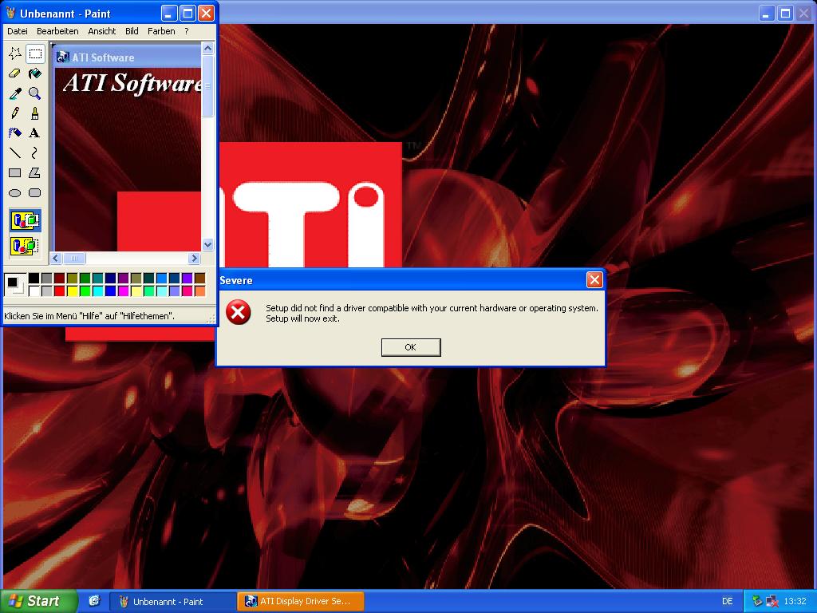Close the Severe error dialog
The height and width of the screenshot is (613, 817).
[594, 280]
